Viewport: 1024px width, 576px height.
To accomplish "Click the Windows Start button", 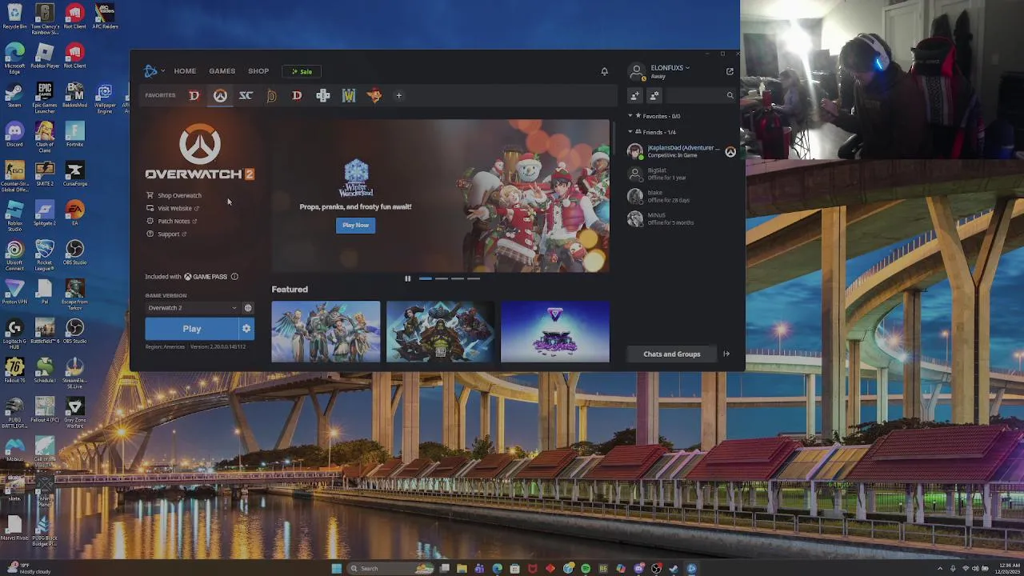I will (337, 569).
